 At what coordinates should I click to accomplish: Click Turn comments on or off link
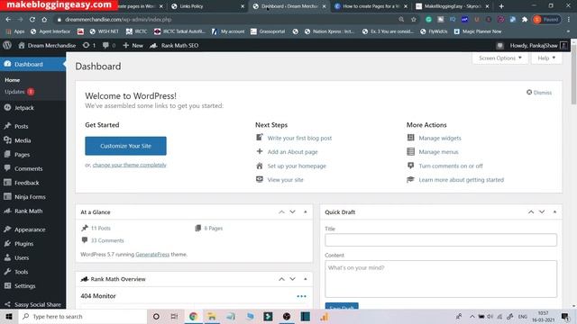click(451, 166)
